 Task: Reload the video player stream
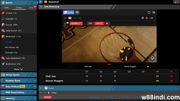coord(142,18)
